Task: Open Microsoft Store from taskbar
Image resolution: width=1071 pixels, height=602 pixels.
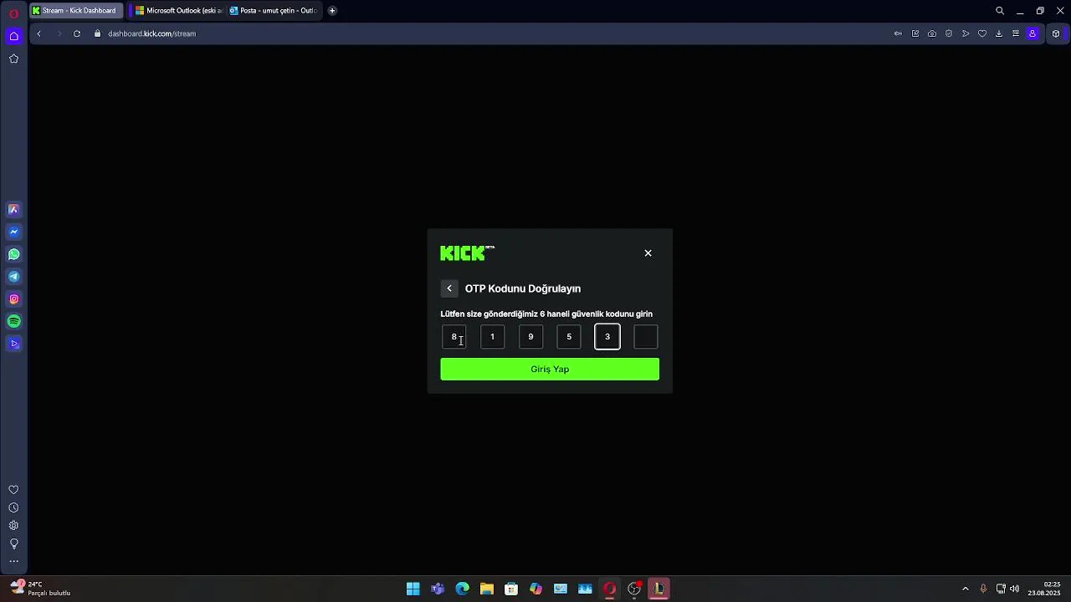Action: 511,589
